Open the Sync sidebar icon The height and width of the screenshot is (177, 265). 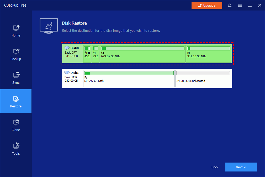(16, 75)
